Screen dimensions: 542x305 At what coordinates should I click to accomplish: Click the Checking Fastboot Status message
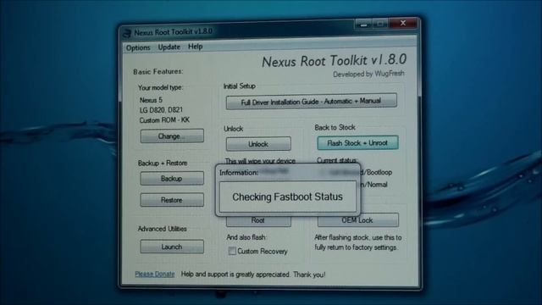(287, 197)
